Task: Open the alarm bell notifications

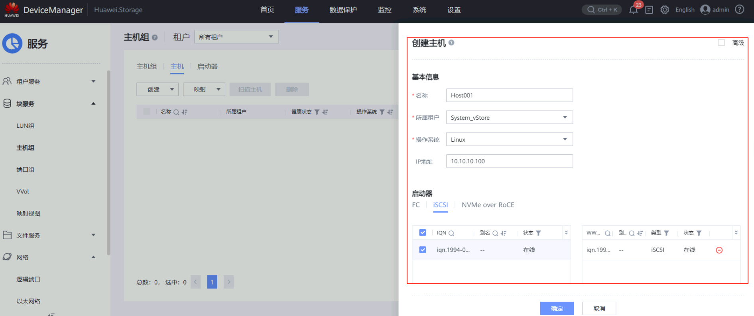Action: [x=633, y=10]
